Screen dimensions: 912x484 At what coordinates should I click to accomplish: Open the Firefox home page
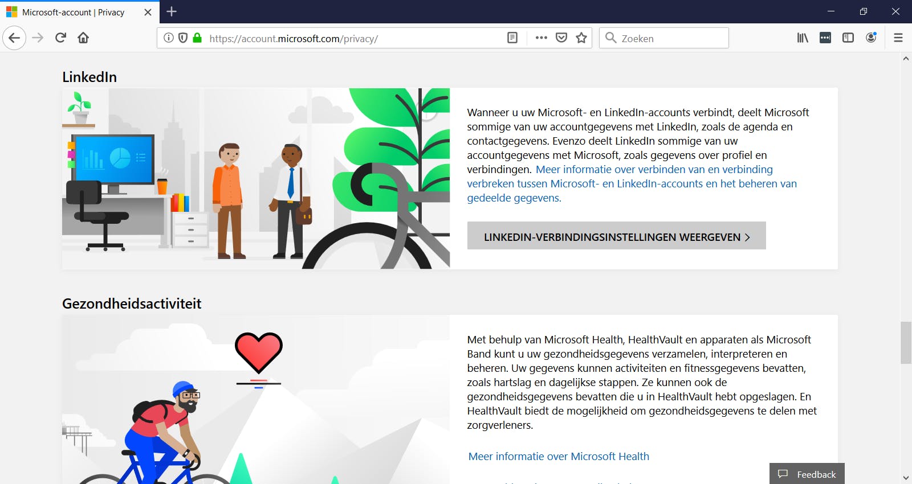[x=83, y=38]
